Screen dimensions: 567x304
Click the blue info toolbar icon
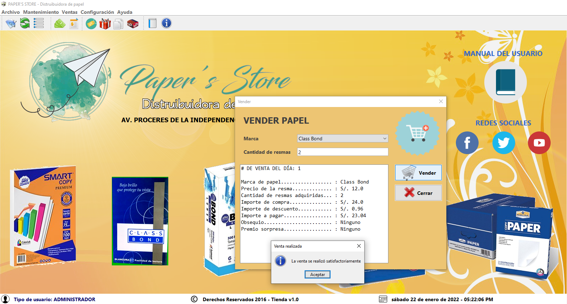(x=167, y=23)
